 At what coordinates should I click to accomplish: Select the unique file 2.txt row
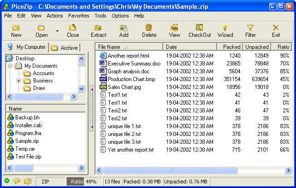pos(194,134)
